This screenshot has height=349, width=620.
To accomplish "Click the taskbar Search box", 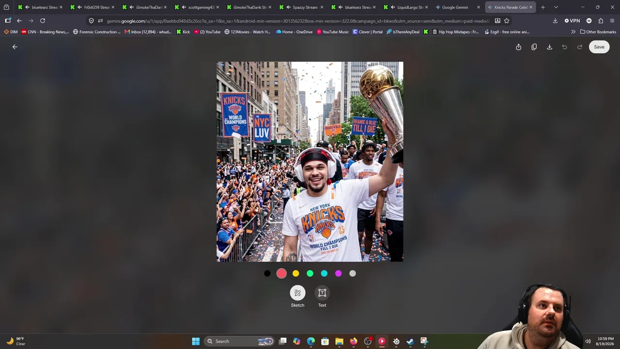I will point(240,341).
